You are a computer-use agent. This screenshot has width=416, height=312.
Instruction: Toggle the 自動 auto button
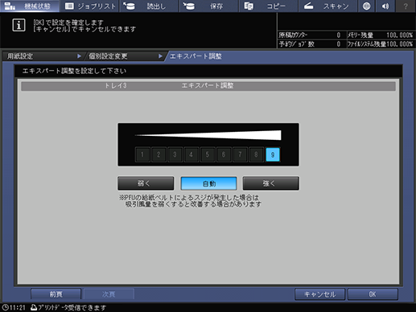(x=208, y=183)
